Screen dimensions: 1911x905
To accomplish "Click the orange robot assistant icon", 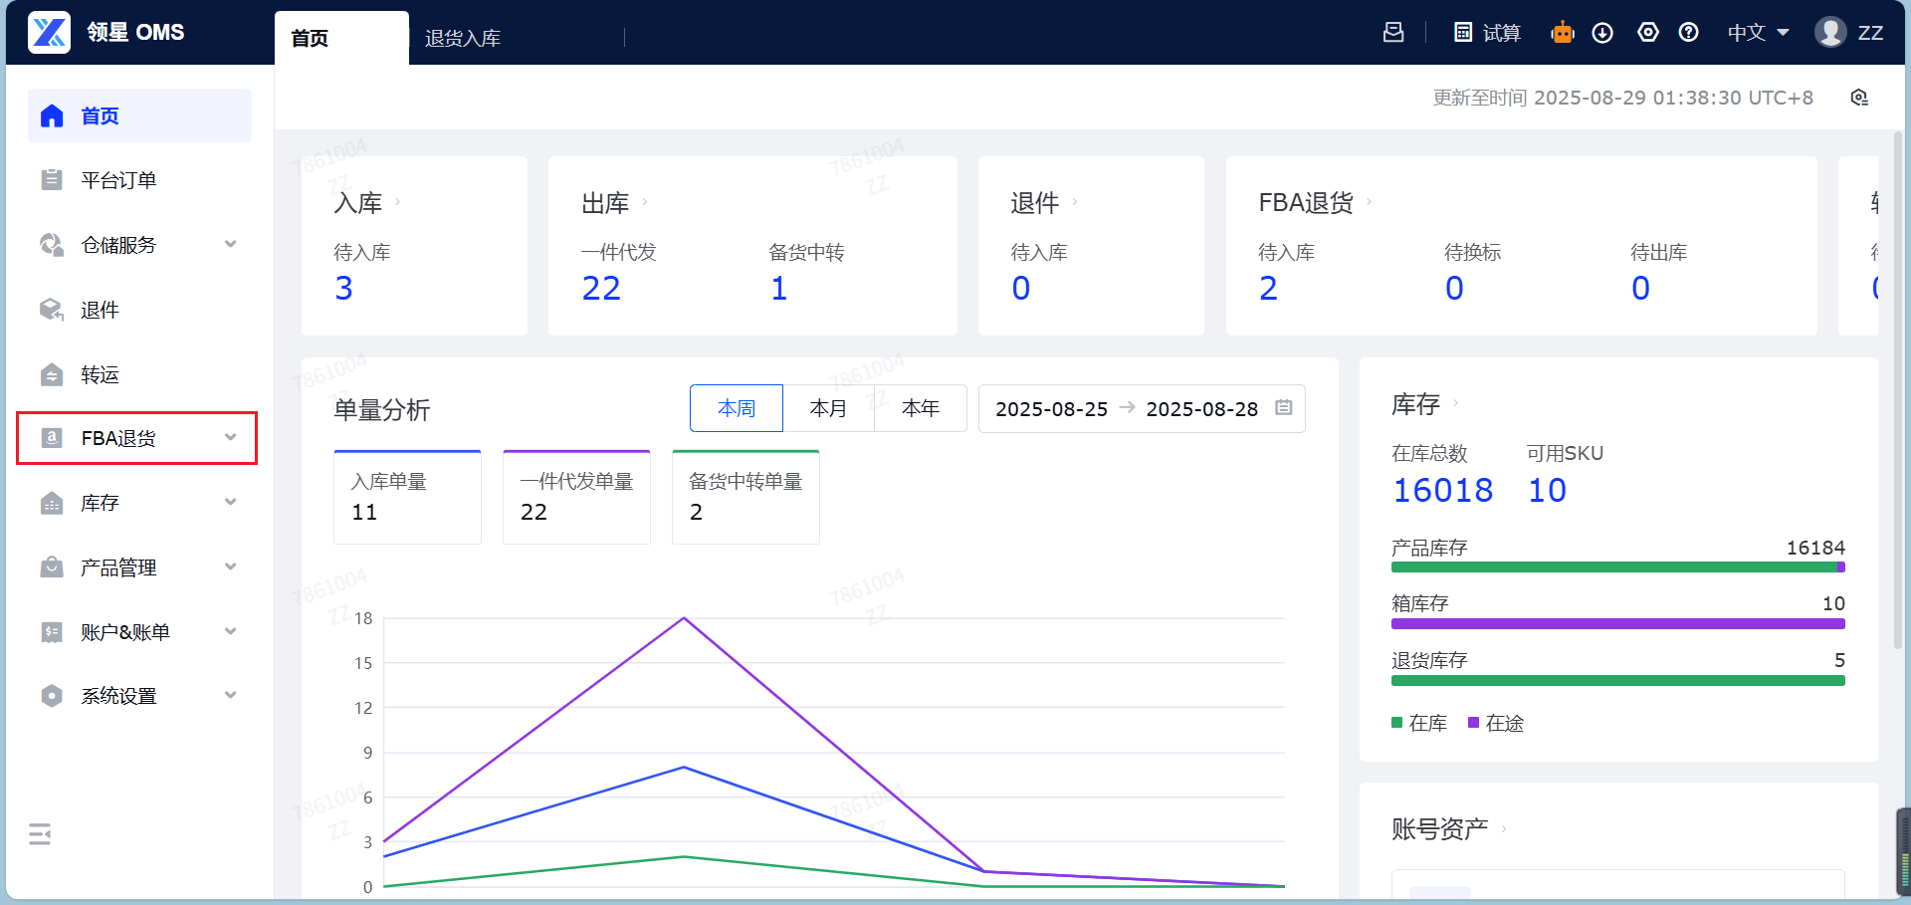I will [x=1562, y=33].
